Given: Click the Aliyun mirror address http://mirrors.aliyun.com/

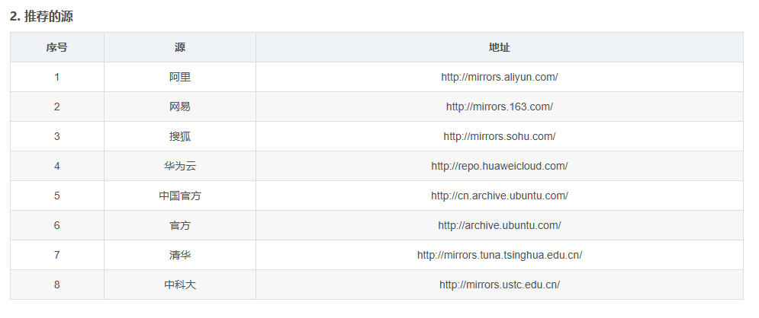Looking at the screenshot, I should coord(499,77).
